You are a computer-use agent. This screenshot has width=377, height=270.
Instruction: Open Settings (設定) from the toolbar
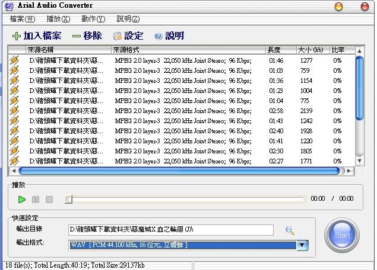(128, 36)
